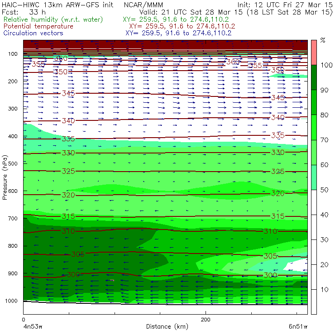Image resolution: width=335 pixels, height=335 pixels.
Task: Click the color bar '90' tick label
Action: (324, 90)
